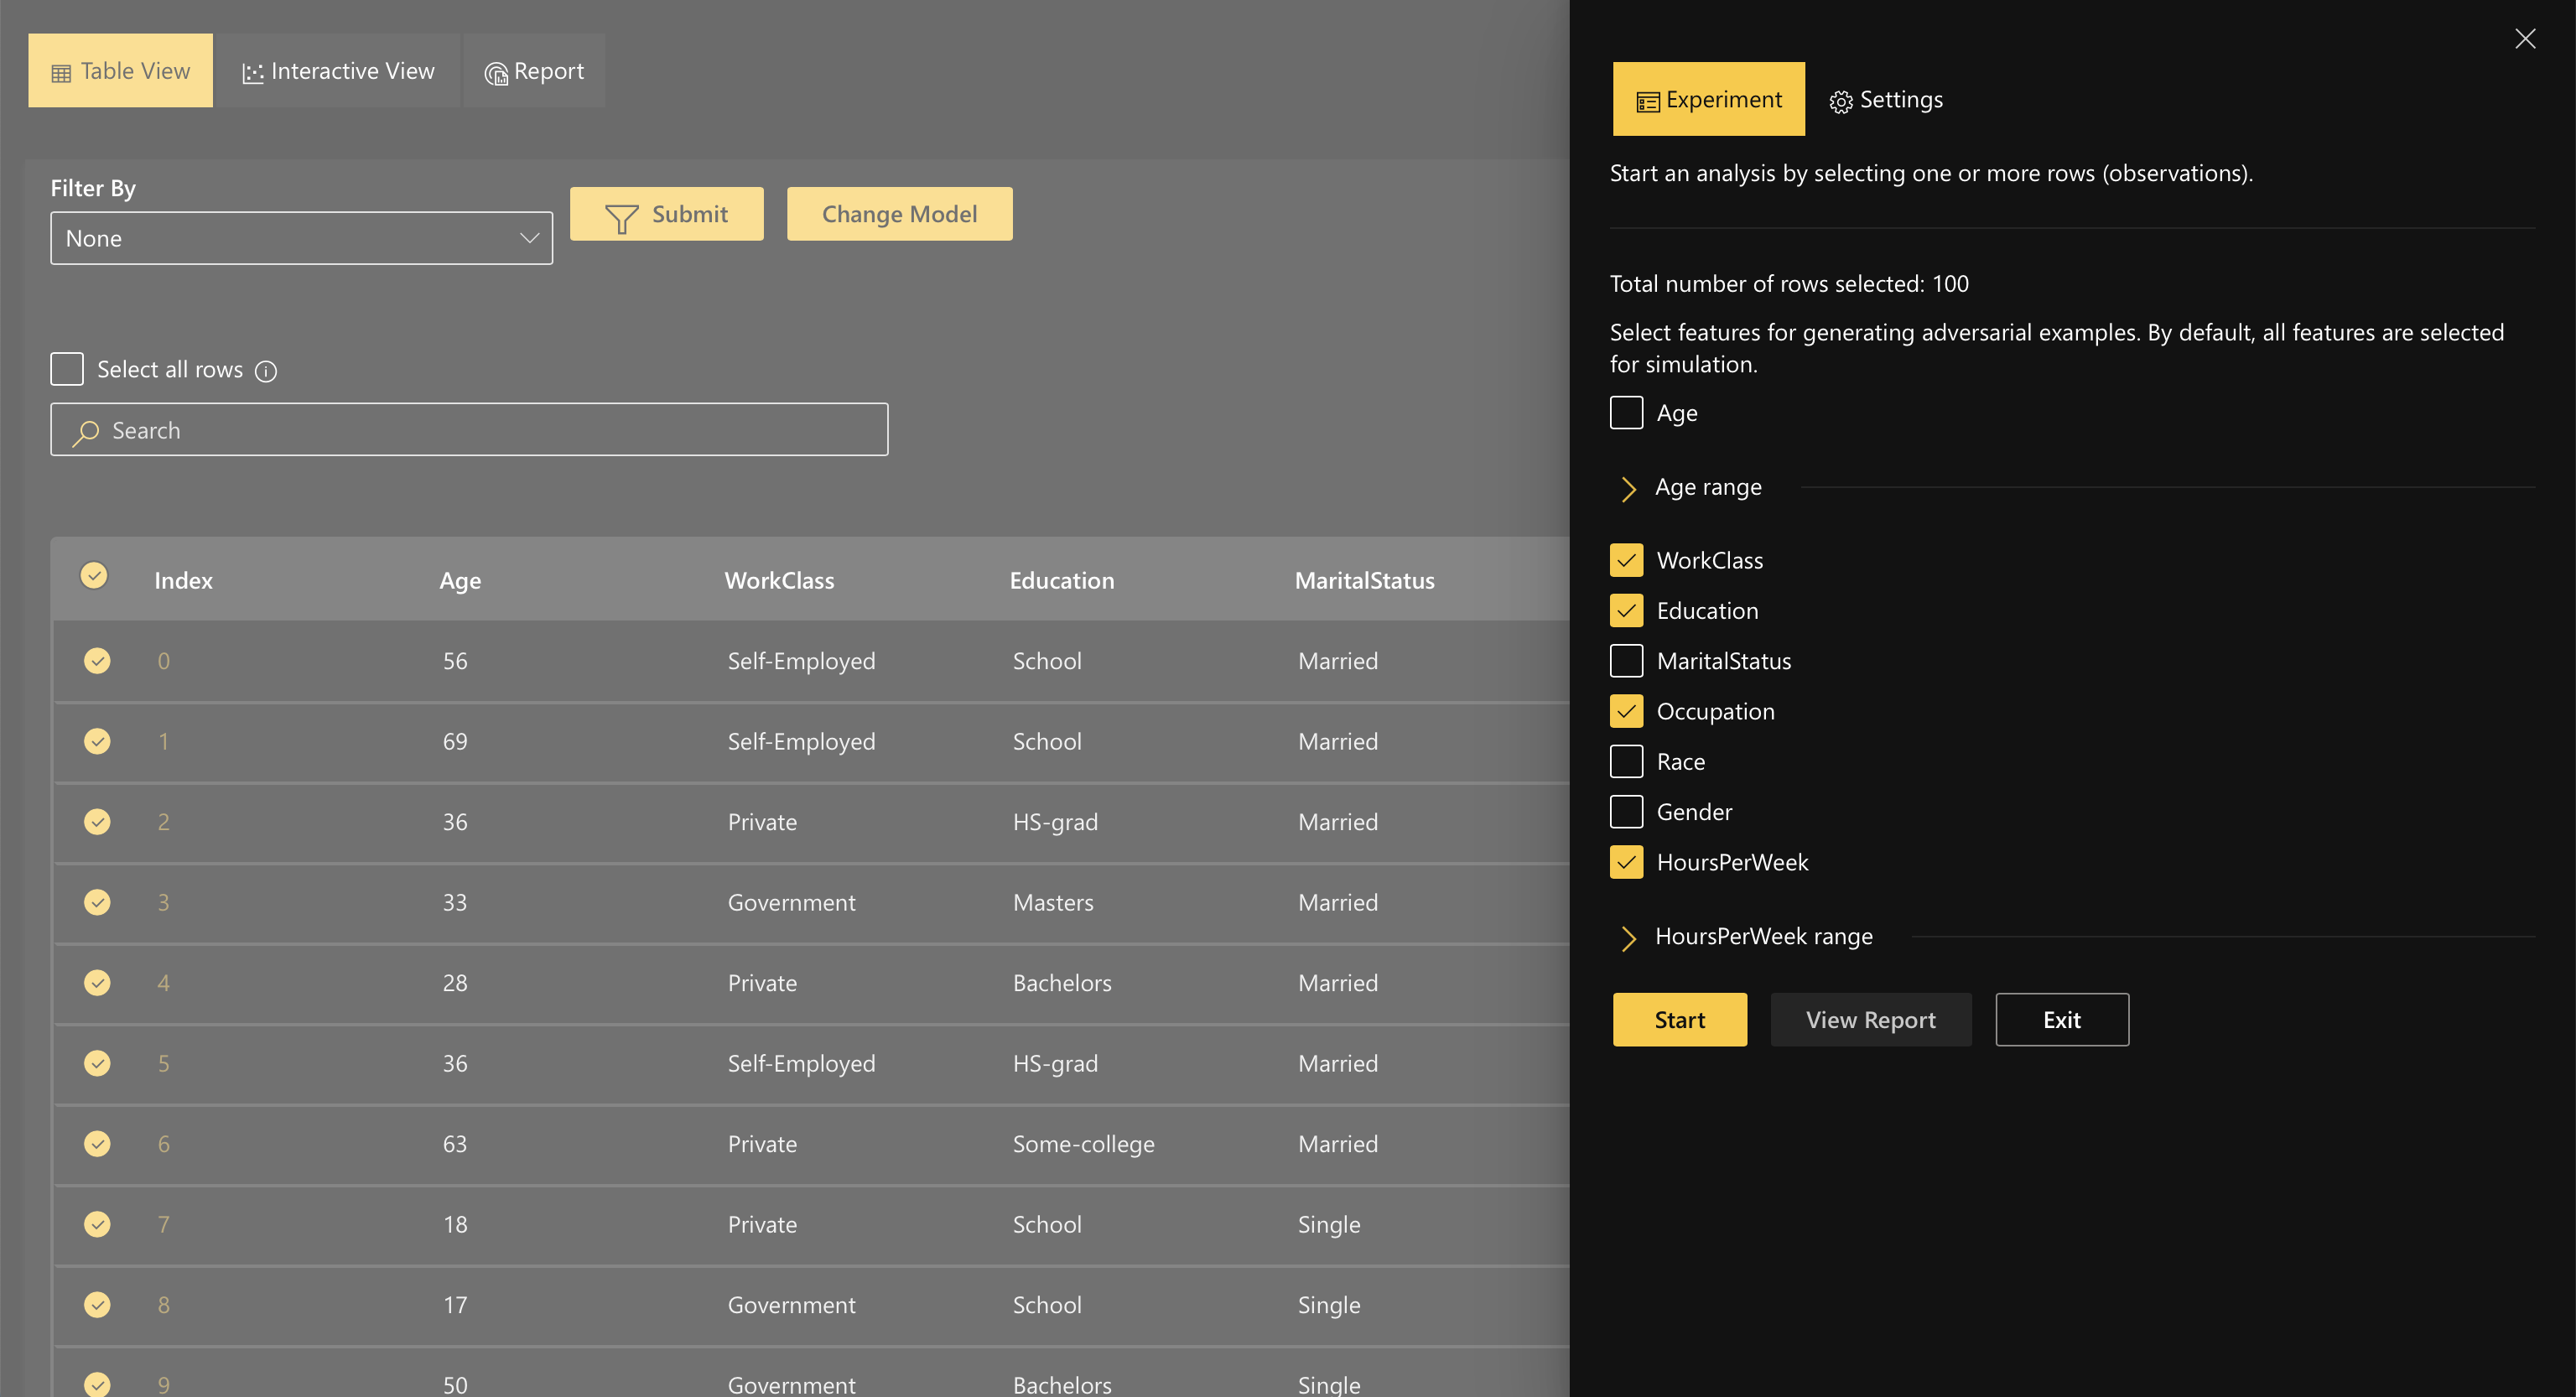
Task: Enable the Age feature checkbox
Action: (1626, 413)
